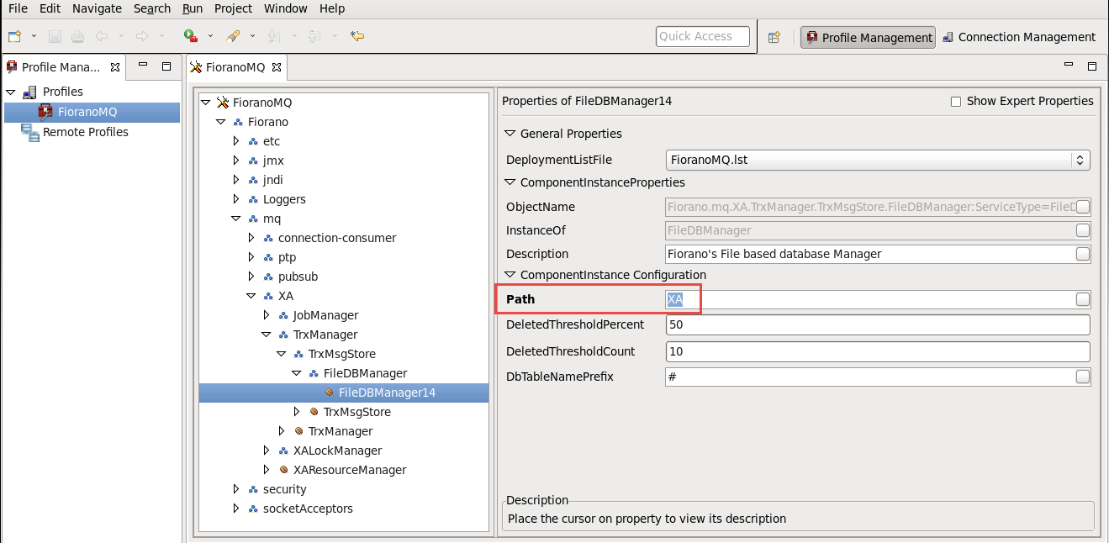Toggle the Description row checkbox
The width and height of the screenshot is (1109, 543).
coord(1083,254)
